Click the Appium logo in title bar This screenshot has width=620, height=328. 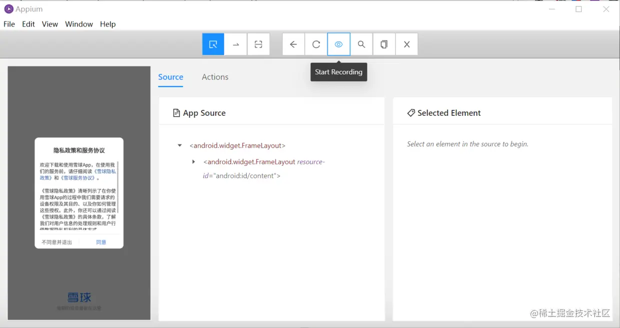tap(8, 8)
